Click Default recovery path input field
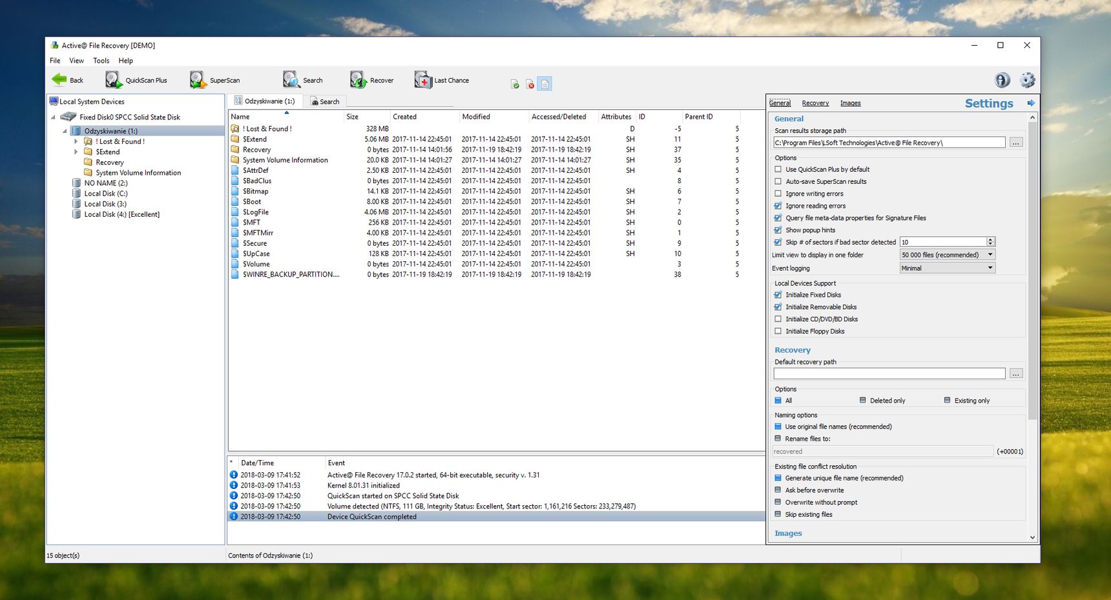 pos(889,374)
